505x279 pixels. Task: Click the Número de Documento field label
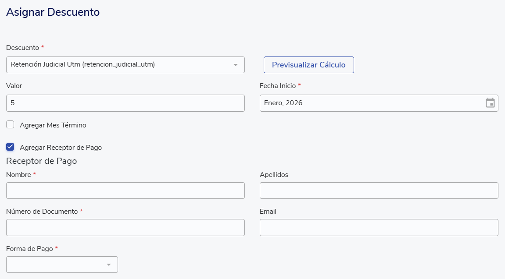[x=42, y=212]
